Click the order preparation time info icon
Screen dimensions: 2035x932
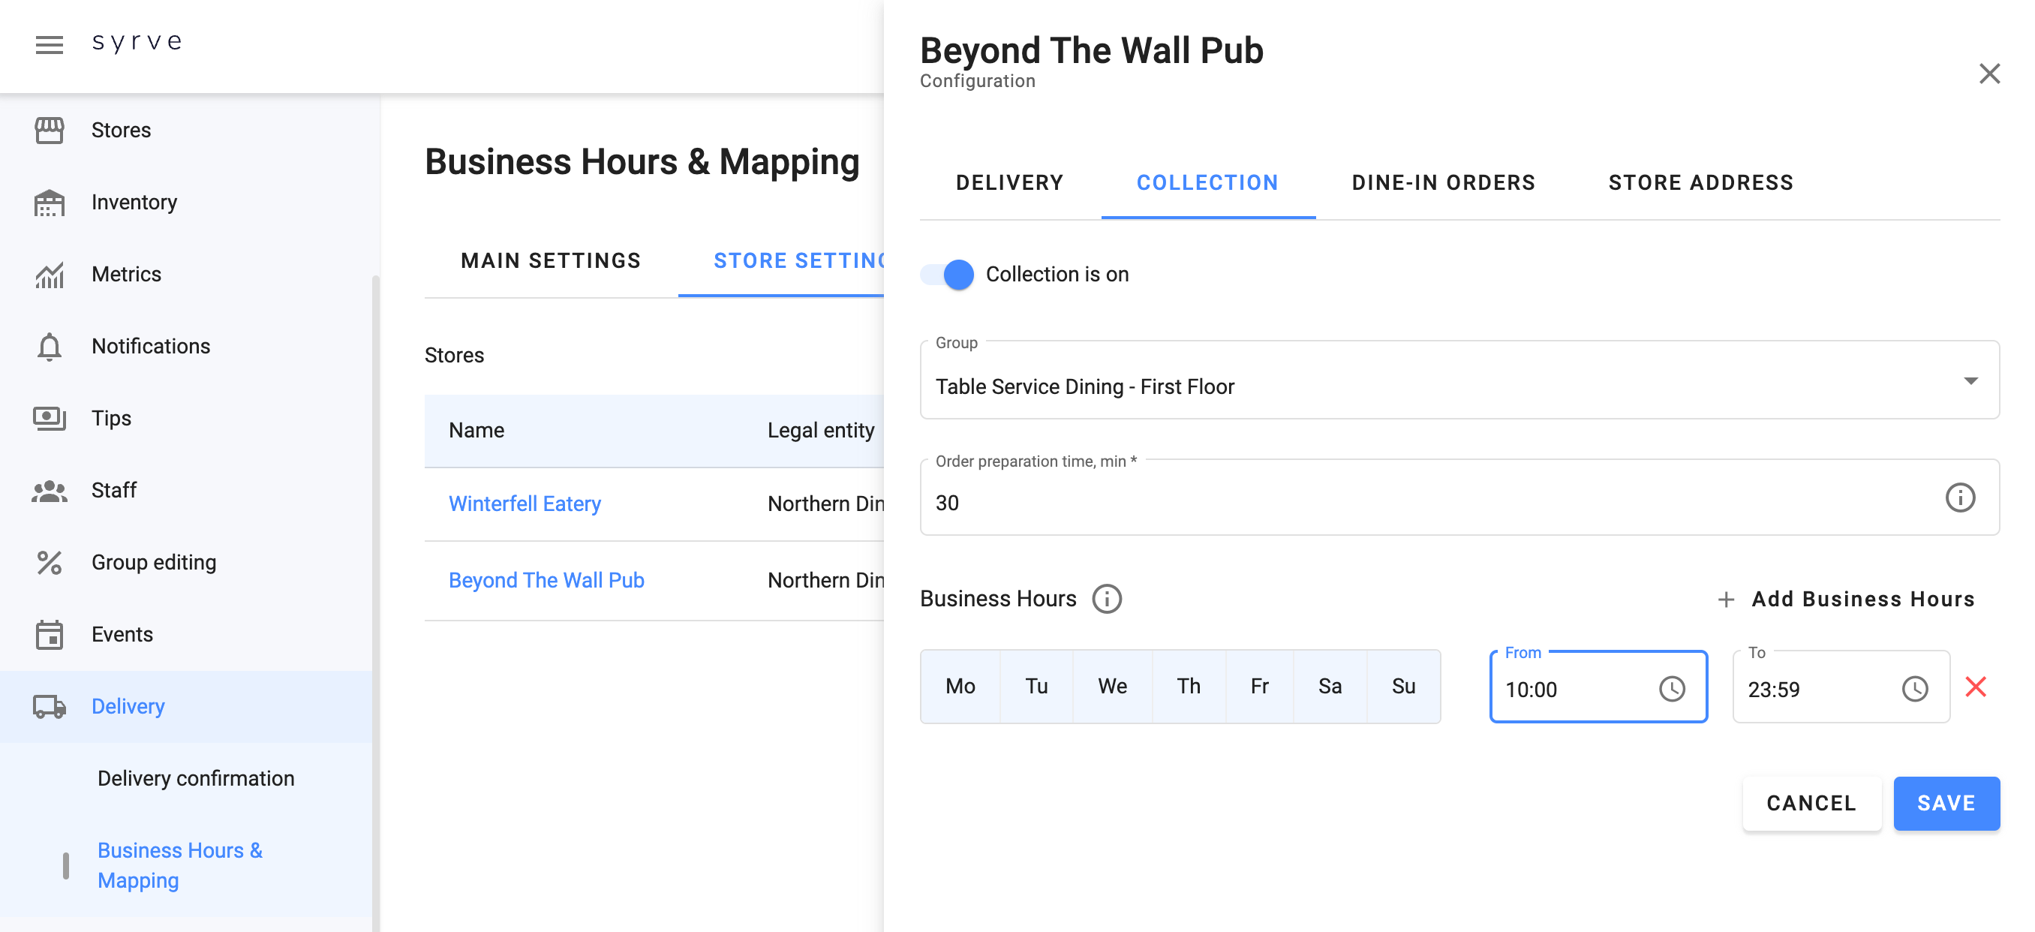(1959, 498)
